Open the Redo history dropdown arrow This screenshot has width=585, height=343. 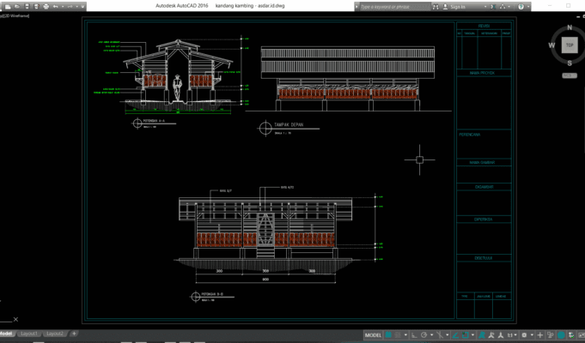point(76,7)
